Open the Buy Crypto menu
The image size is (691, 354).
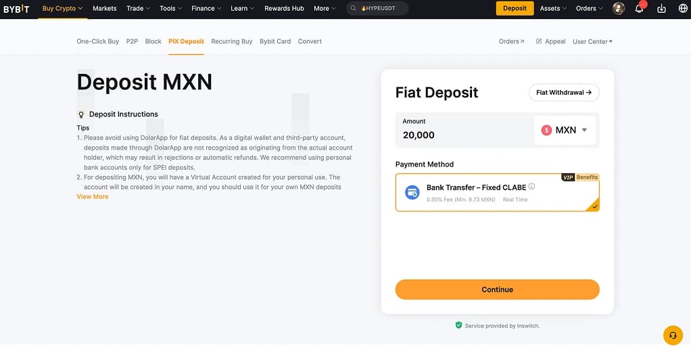[x=62, y=9]
